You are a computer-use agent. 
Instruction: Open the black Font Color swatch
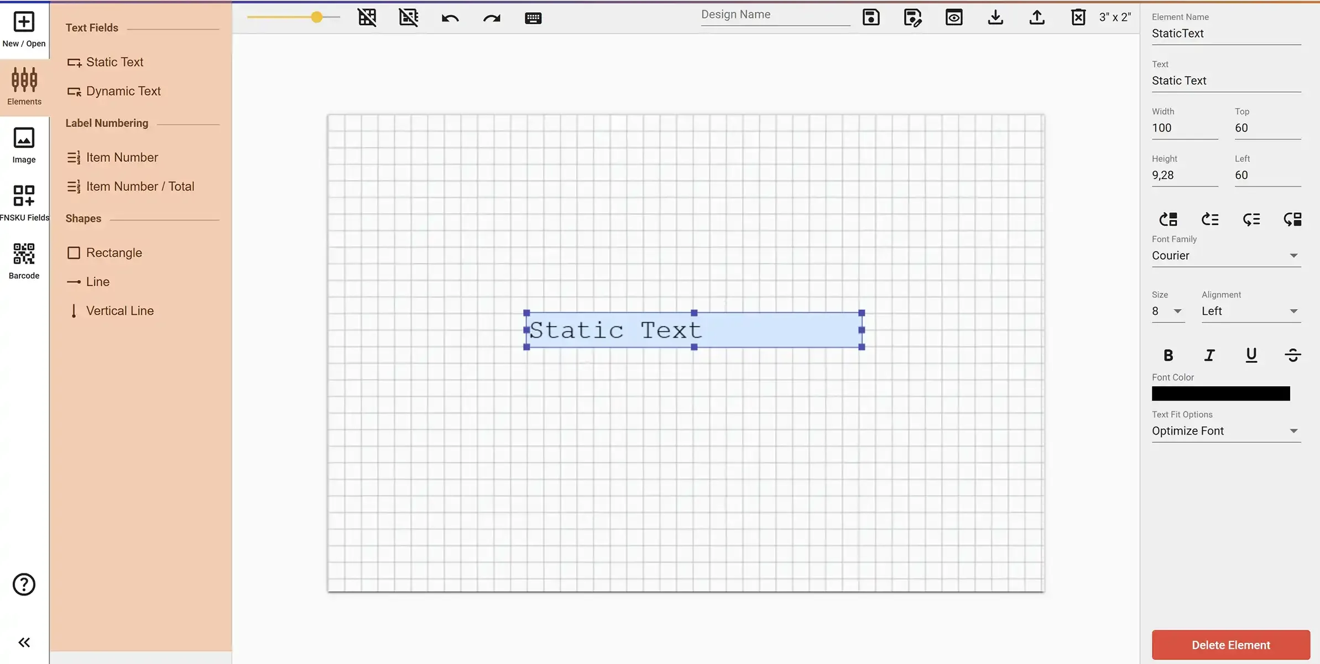[1220, 393]
